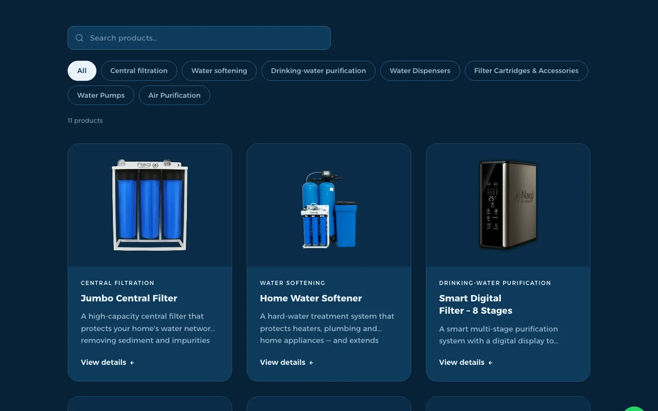Click arrow icon beside Water Softener View details
The image size is (658, 411).
point(311,363)
